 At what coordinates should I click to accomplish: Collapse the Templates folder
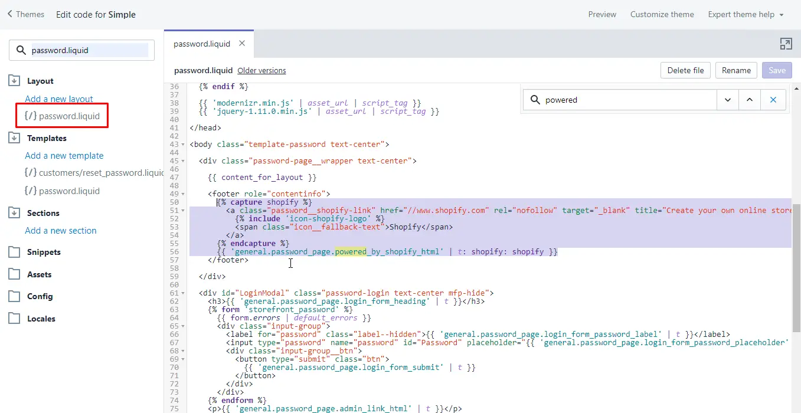(15, 138)
